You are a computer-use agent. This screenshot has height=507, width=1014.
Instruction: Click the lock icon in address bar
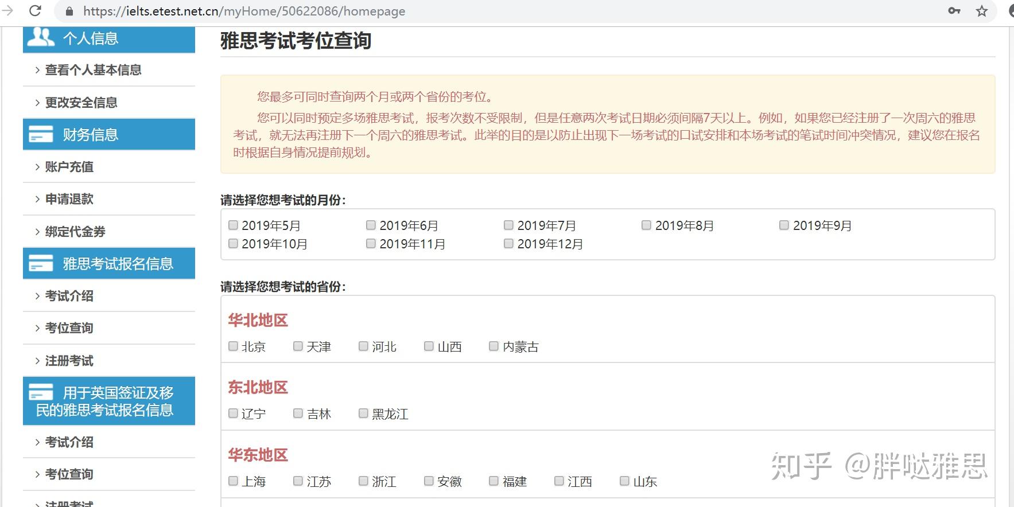click(x=70, y=11)
